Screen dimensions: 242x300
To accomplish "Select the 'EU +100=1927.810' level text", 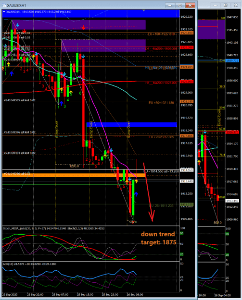I will tap(161, 34).
